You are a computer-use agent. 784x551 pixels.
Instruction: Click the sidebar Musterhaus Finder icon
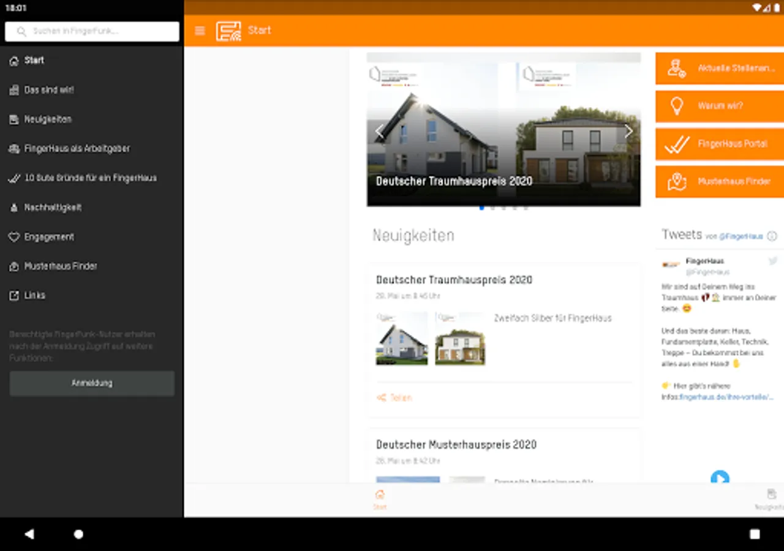click(14, 266)
